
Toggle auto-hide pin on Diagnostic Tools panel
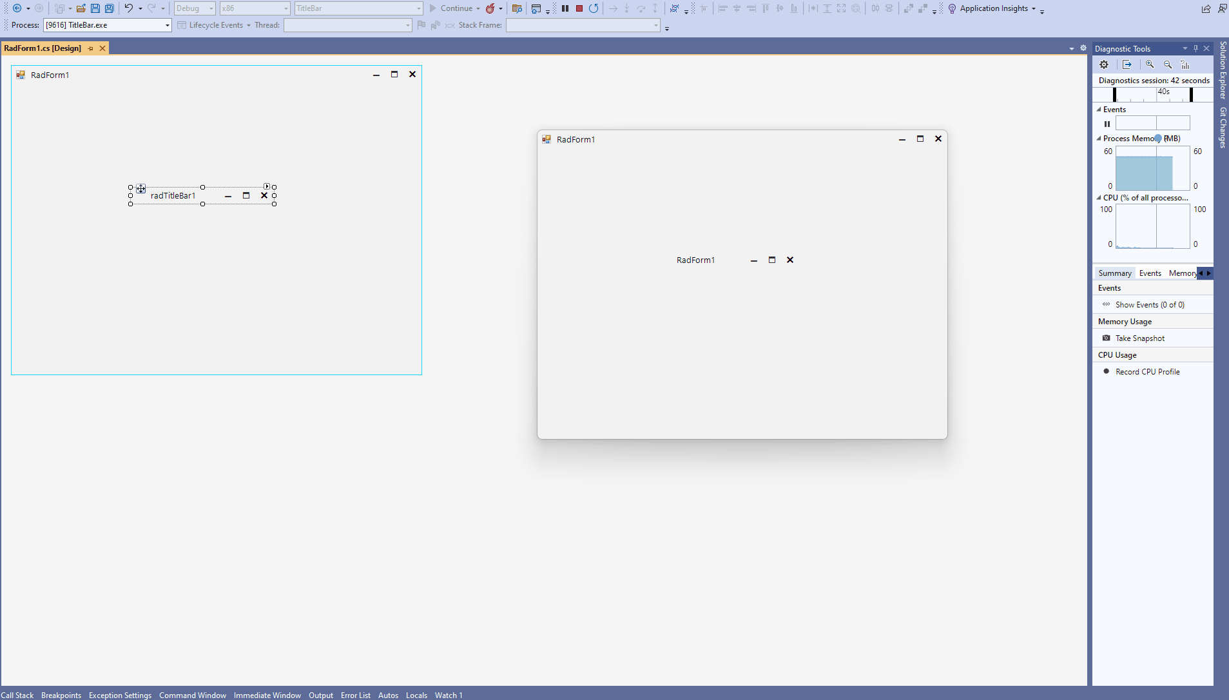tap(1195, 48)
